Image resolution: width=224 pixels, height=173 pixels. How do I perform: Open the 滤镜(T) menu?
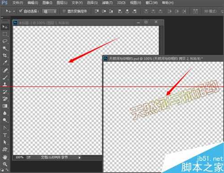point(107,3)
